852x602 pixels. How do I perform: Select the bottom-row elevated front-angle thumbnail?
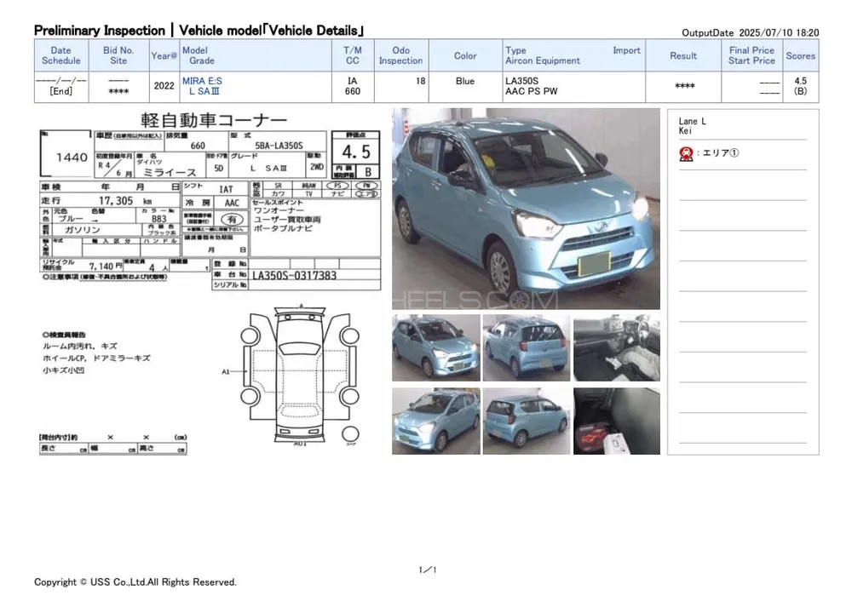coord(435,421)
